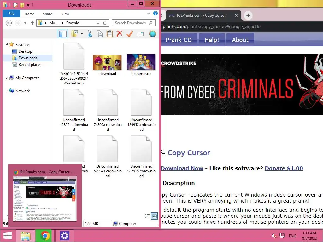Go up one folder level
323x242 pixels.
coord(32,23)
